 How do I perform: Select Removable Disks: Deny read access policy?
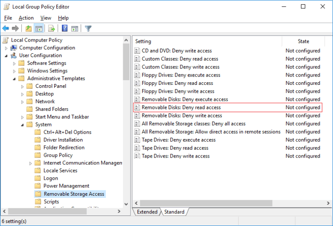[181, 107]
